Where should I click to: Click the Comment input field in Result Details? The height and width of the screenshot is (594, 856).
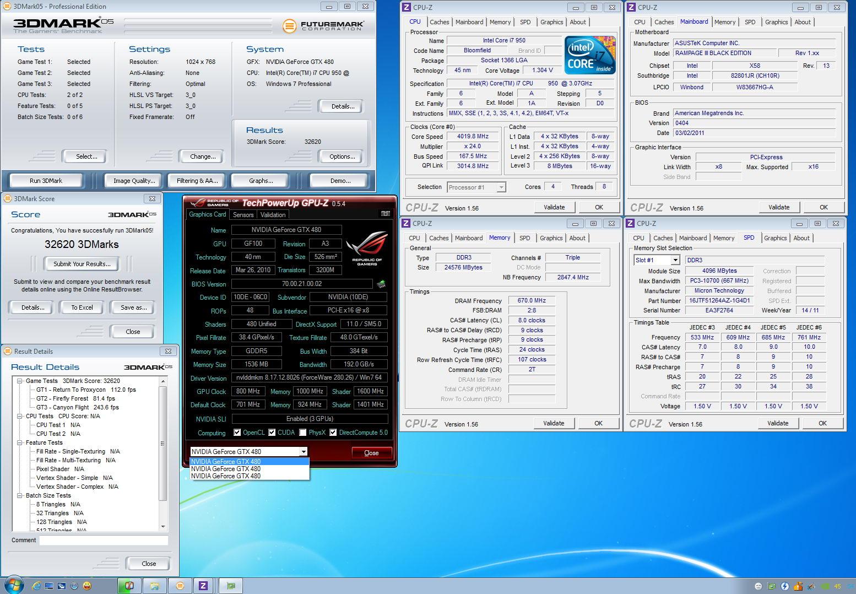click(104, 541)
